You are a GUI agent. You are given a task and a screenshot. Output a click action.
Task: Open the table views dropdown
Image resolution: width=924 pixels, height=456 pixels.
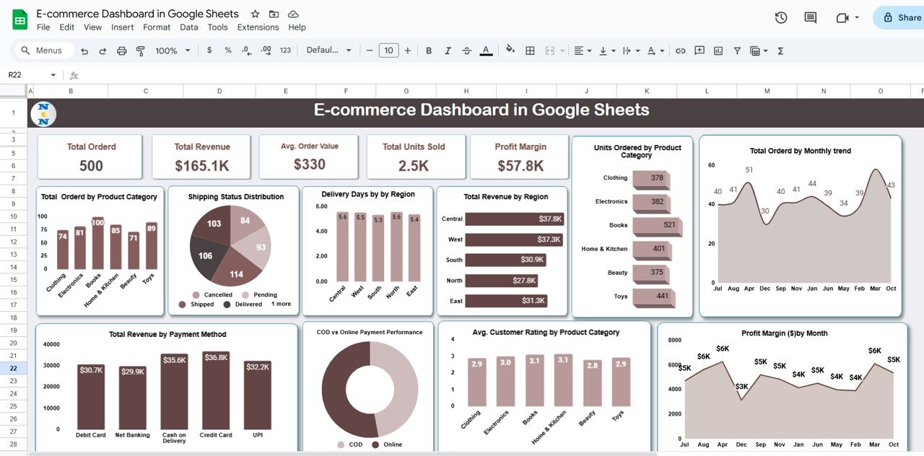click(x=759, y=51)
